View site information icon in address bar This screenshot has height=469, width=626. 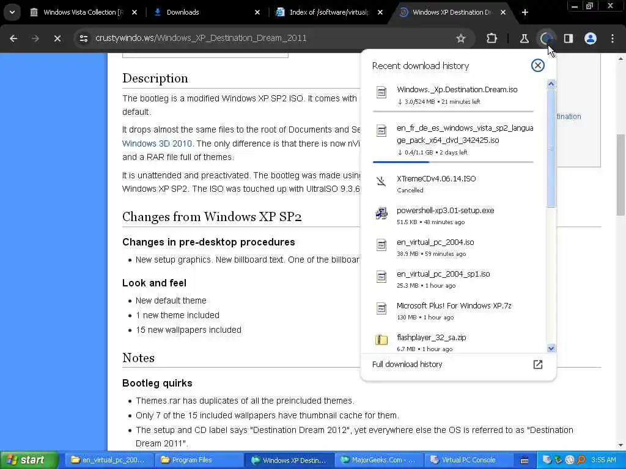pos(83,38)
